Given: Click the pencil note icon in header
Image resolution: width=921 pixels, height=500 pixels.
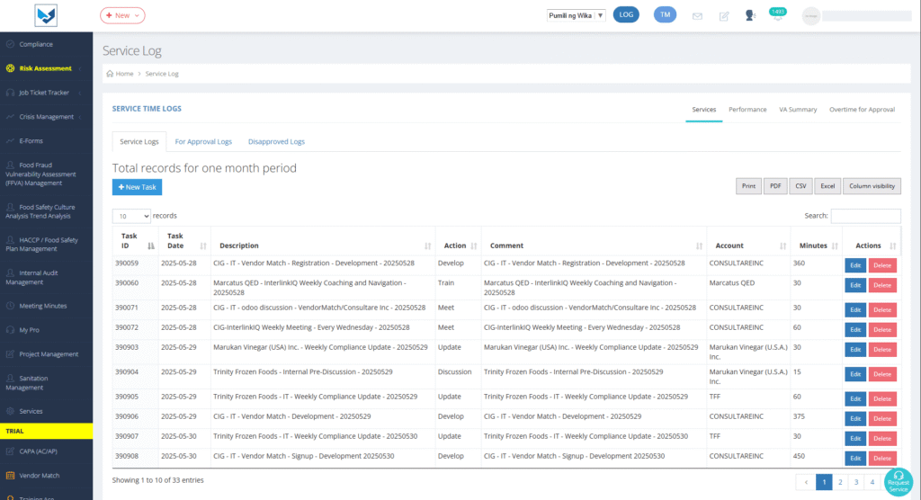Looking at the screenshot, I should coord(724,16).
